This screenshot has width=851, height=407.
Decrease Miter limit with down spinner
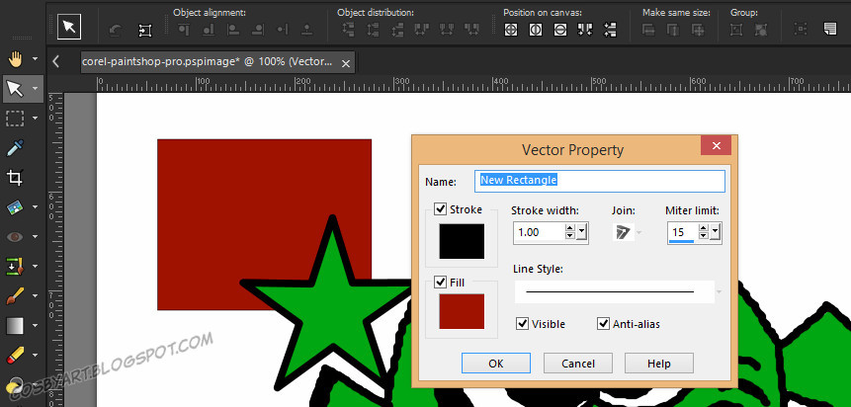704,236
